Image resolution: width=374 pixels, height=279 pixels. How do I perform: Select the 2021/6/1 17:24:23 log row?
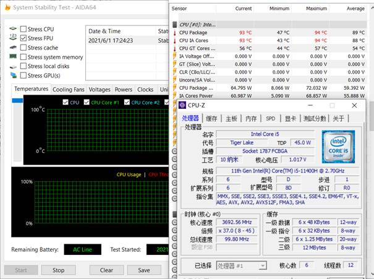tap(127, 41)
